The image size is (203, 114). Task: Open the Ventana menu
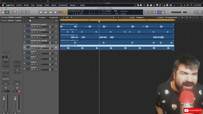click(73, 5)
